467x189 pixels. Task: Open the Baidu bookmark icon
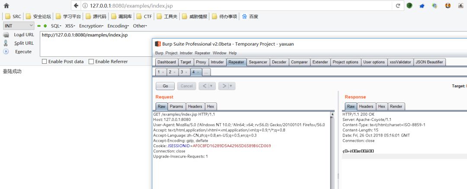click(x=244, y=17)
